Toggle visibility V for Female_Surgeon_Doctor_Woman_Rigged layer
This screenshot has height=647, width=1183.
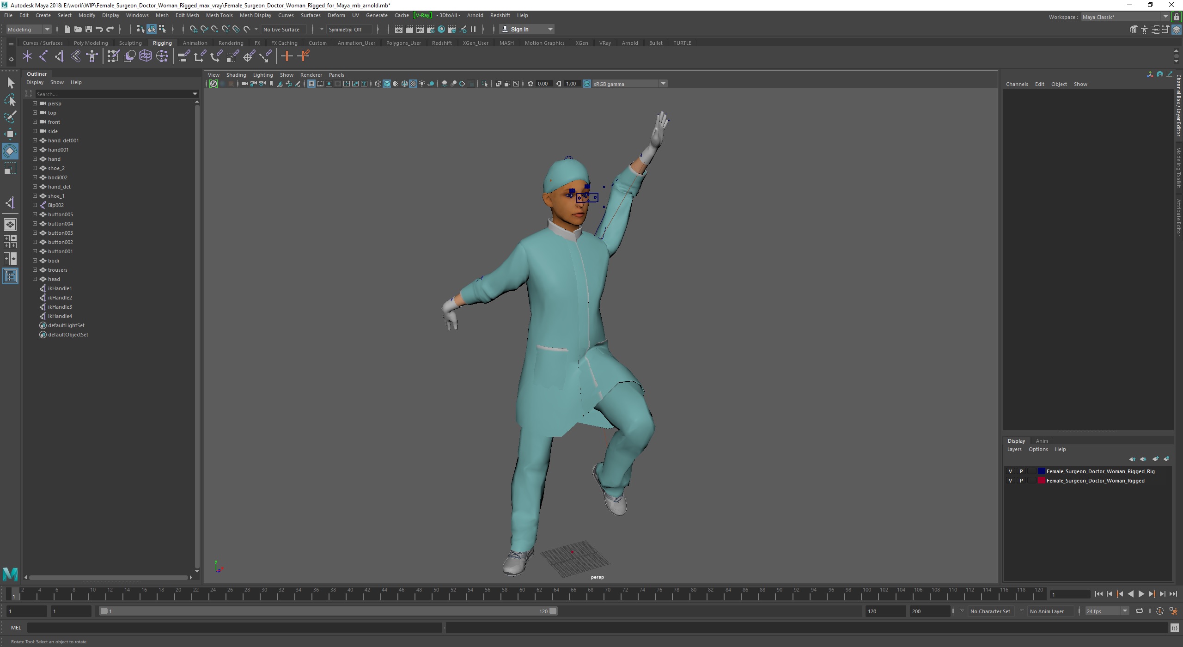[1010, 481]
